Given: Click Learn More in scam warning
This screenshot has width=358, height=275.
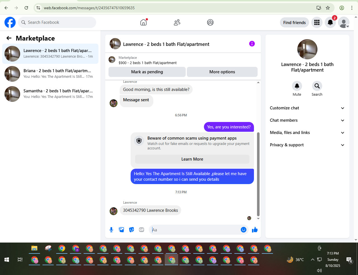Looking at the screenshot, I should tap(192, 159).
